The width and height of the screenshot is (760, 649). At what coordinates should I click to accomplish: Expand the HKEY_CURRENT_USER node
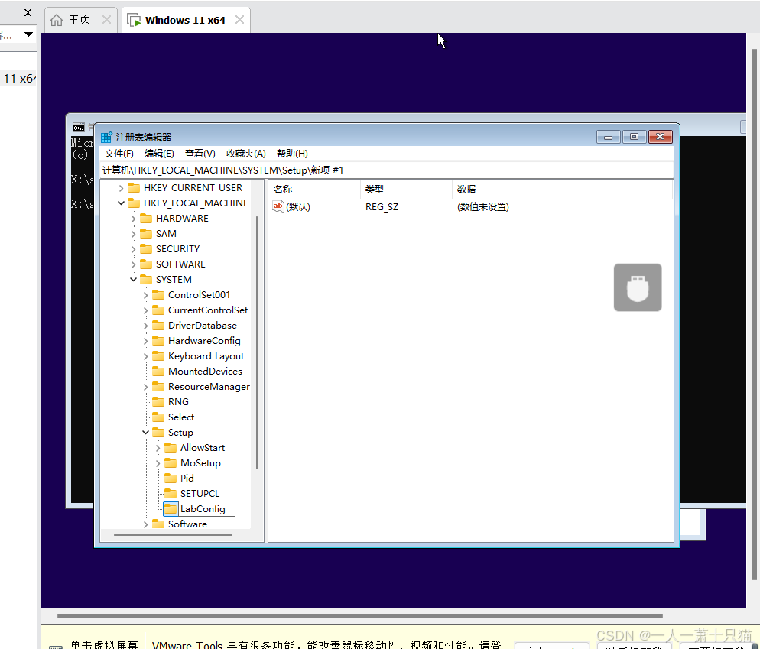pyautogui.click(x=121, y=188)
